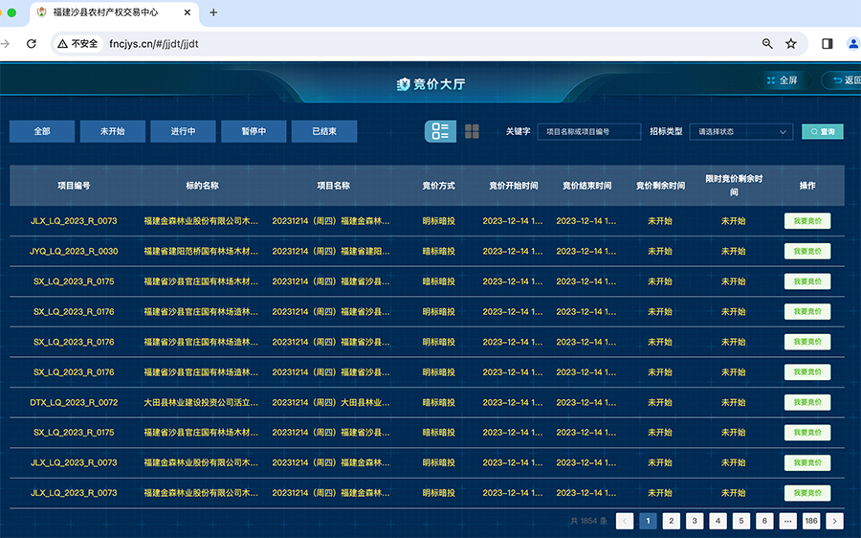The width and height of the screenshot is (861, 538).
Task: Open a new browser tab
Action: pos(213,12)
